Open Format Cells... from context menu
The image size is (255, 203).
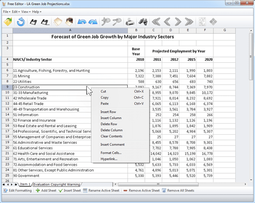pyautogui.click(x=121, y=153)
